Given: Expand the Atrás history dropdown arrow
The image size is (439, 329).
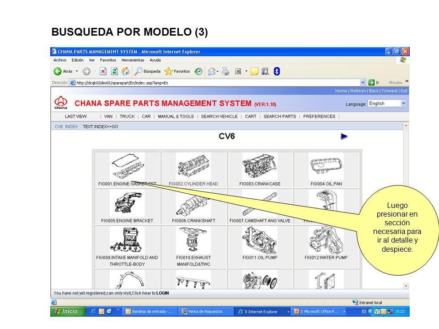Looking at the screenshot, I should click(x=77, y=71).
